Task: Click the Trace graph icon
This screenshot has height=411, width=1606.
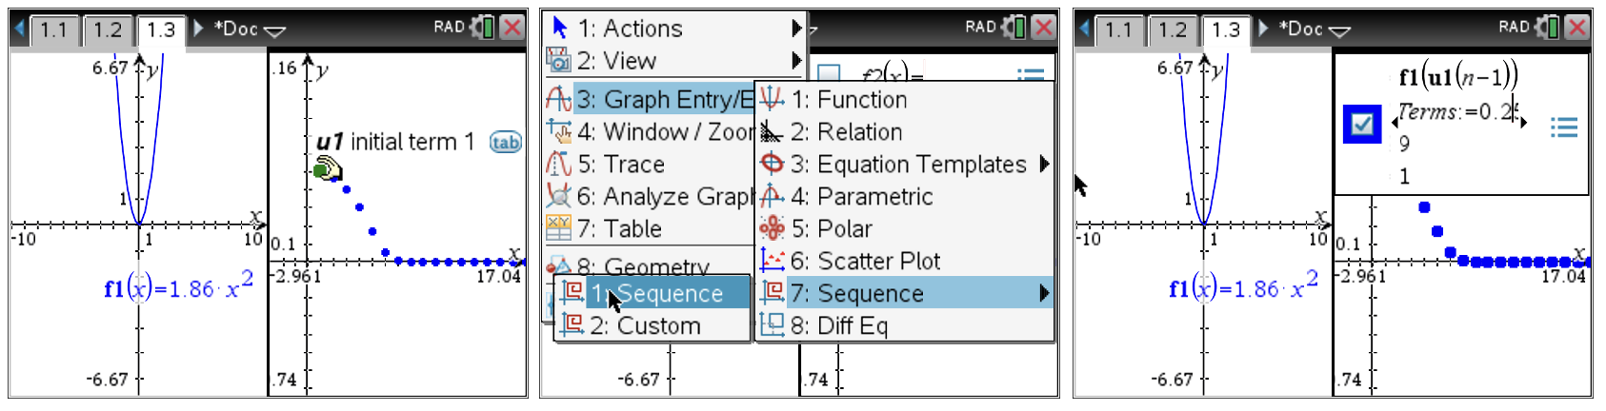Action: (x=558, y=164)
